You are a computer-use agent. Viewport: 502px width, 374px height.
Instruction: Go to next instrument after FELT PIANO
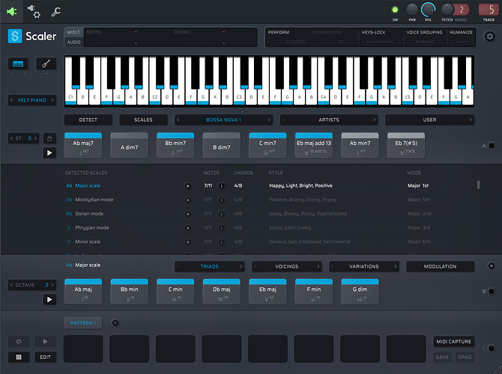[52, 100]
